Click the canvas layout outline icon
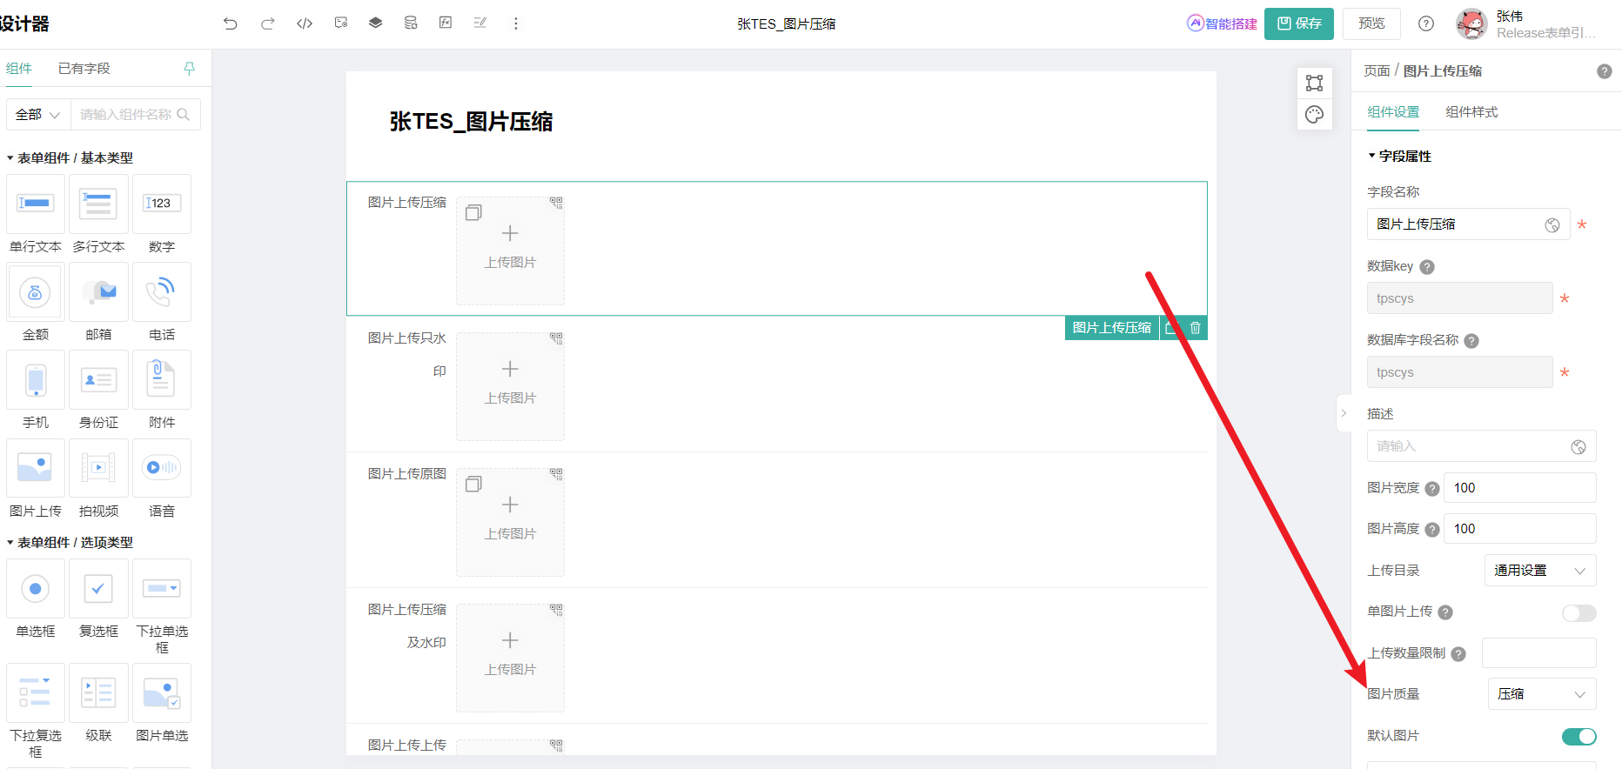 (x=1314, y=83)
